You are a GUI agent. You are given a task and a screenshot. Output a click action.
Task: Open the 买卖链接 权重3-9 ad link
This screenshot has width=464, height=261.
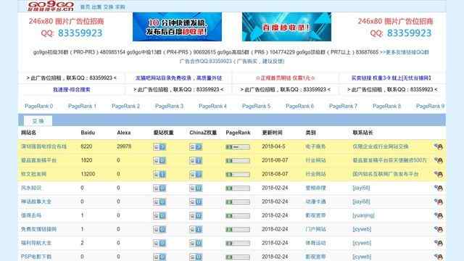click(x=391, y=78)
